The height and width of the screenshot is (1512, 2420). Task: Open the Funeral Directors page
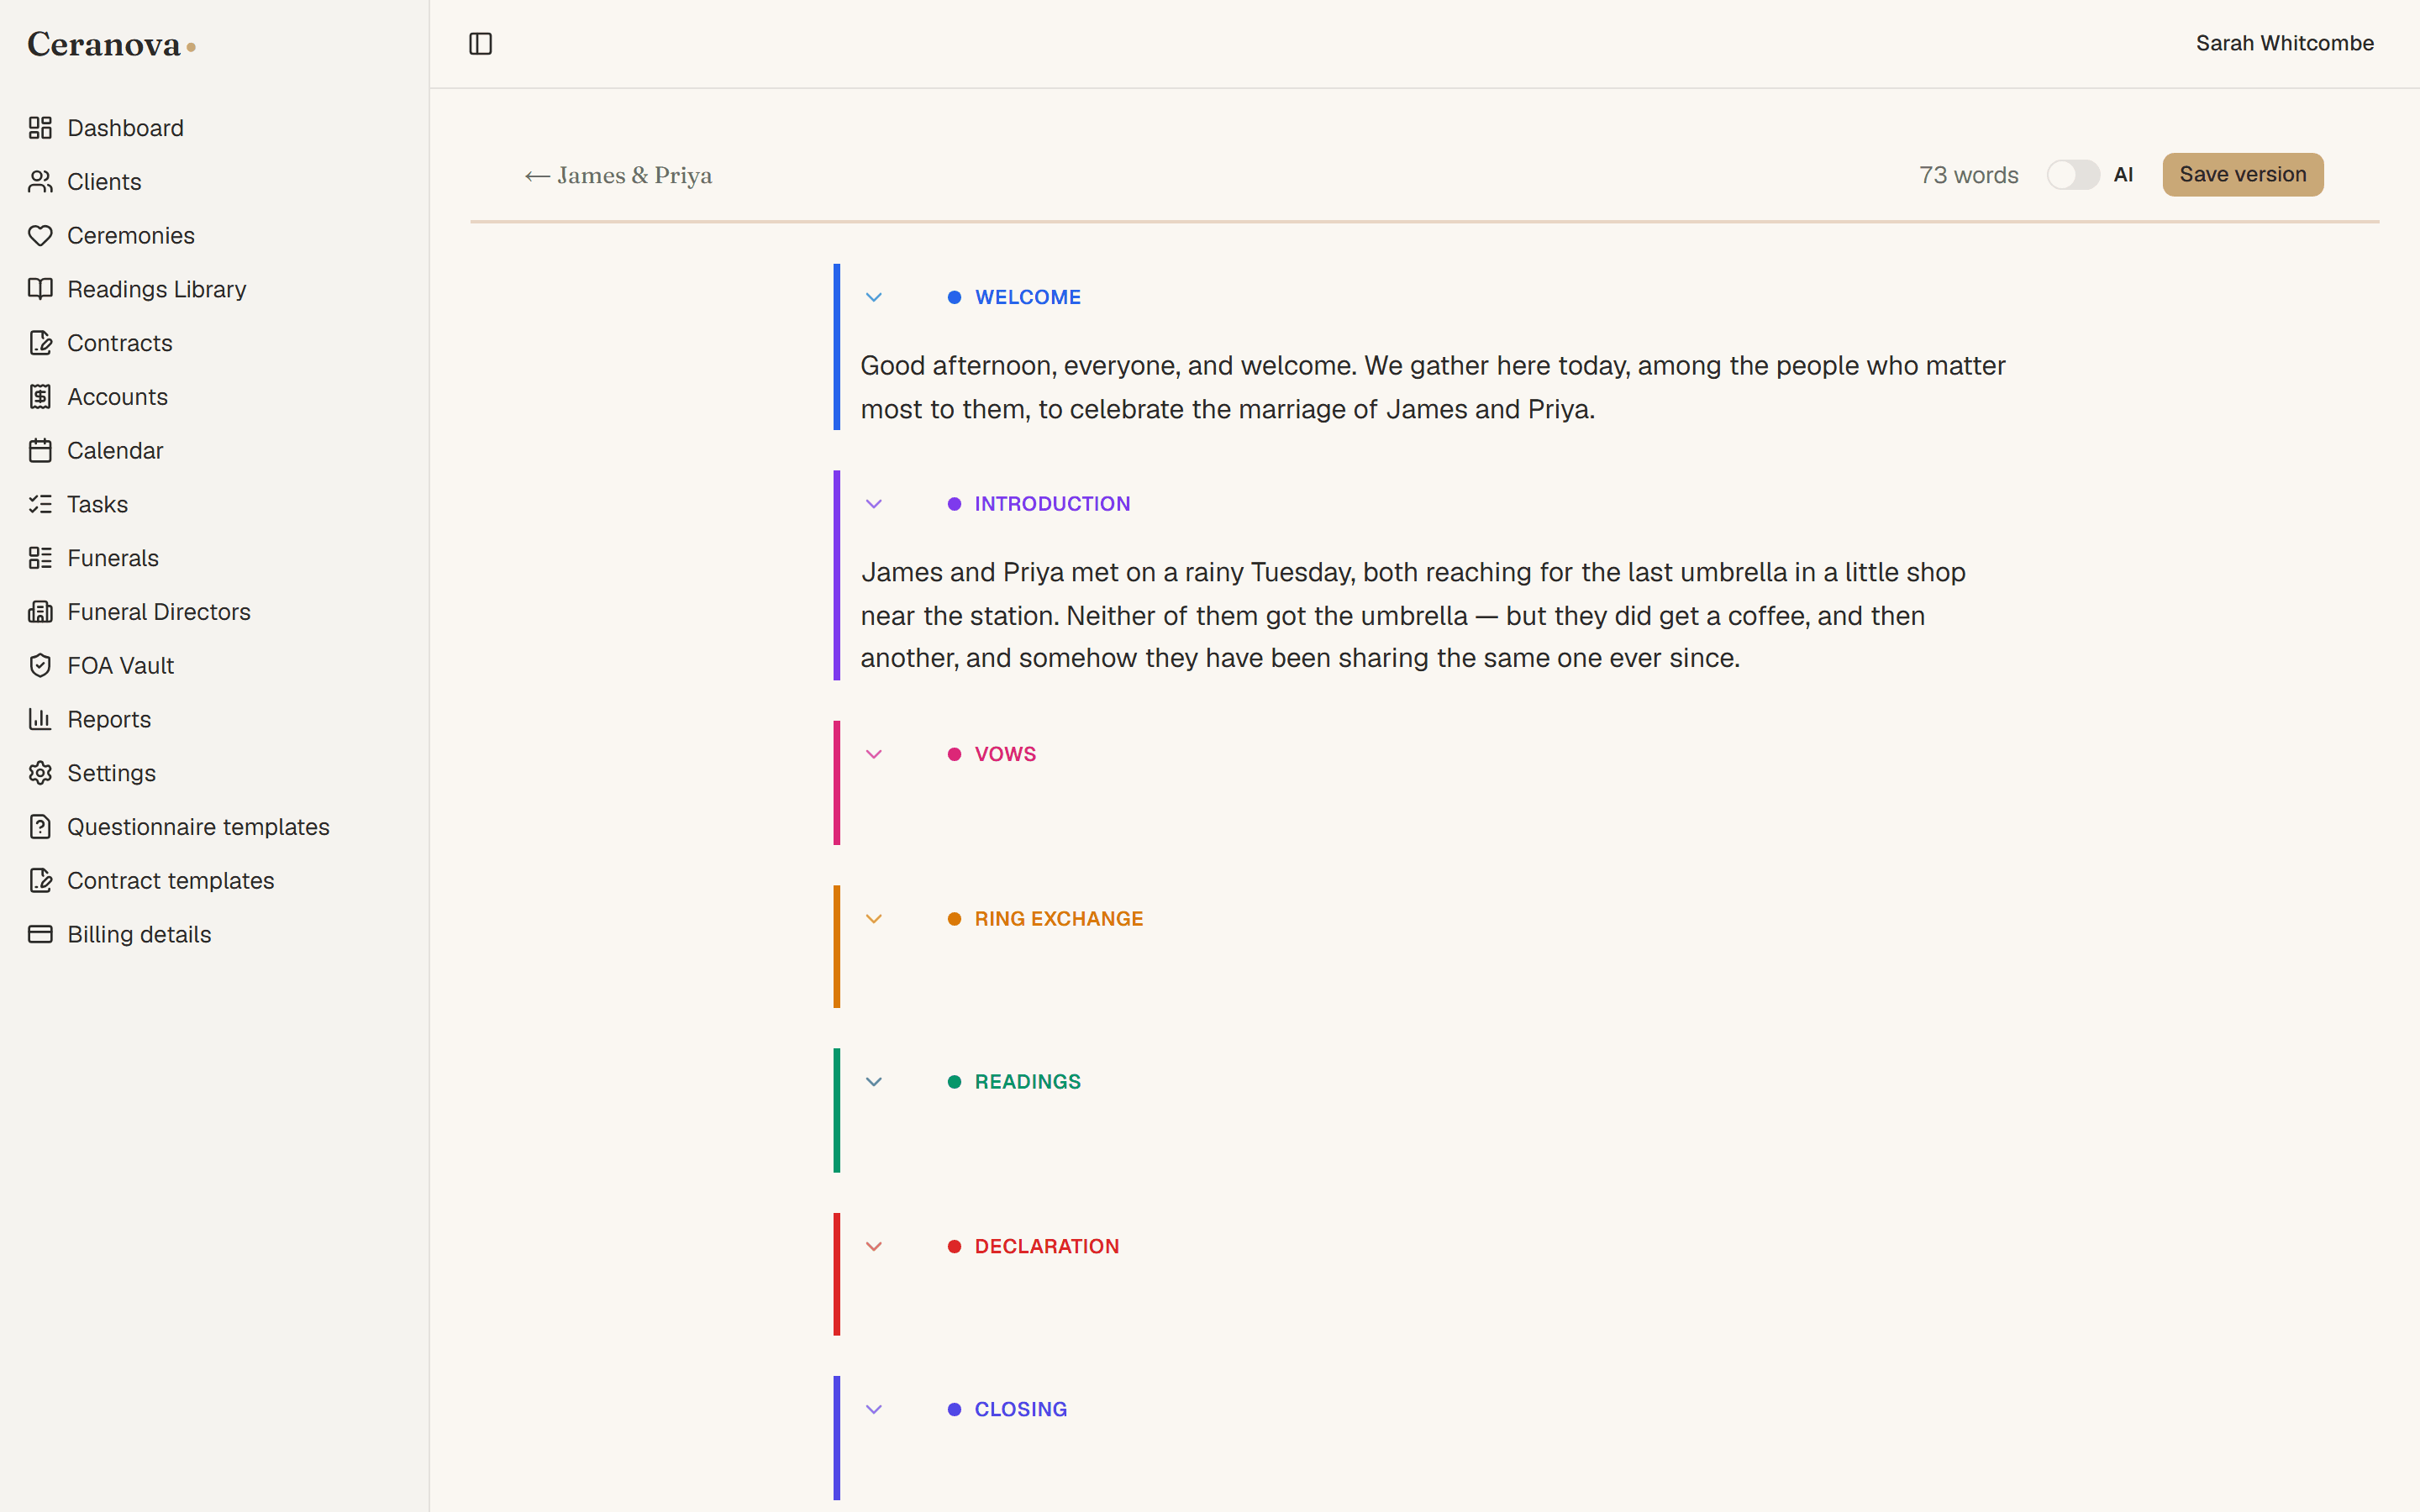[x=159, y=612]
